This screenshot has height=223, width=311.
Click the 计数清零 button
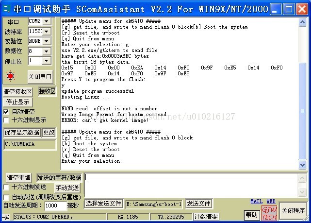tap(206, 217)
